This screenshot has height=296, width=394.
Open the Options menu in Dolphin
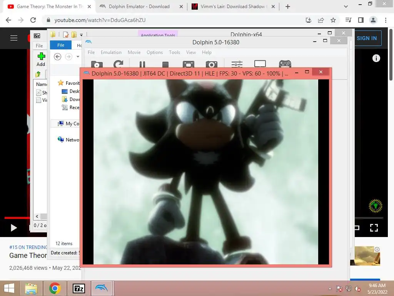pyautogui.click(x=155, y=52)
